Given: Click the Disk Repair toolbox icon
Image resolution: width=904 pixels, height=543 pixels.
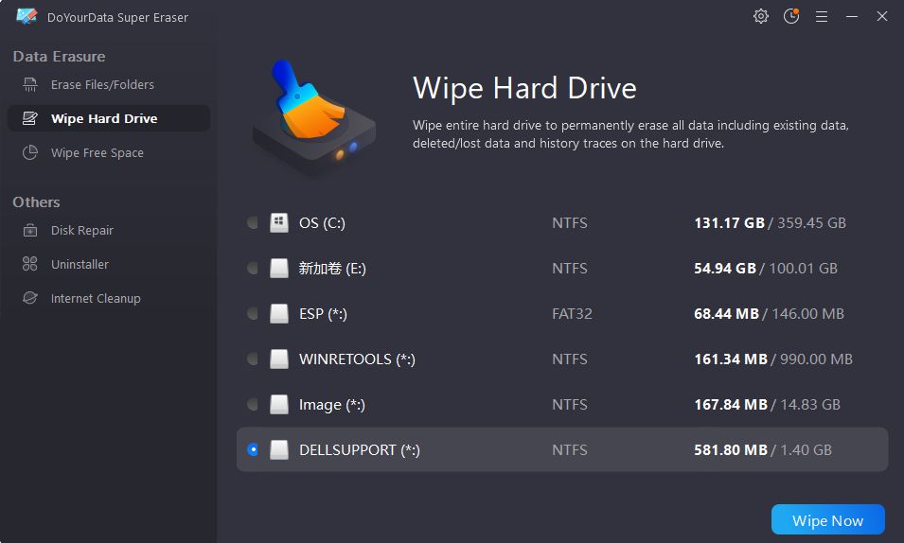Looking at the screenshot, I should (30, 230).
